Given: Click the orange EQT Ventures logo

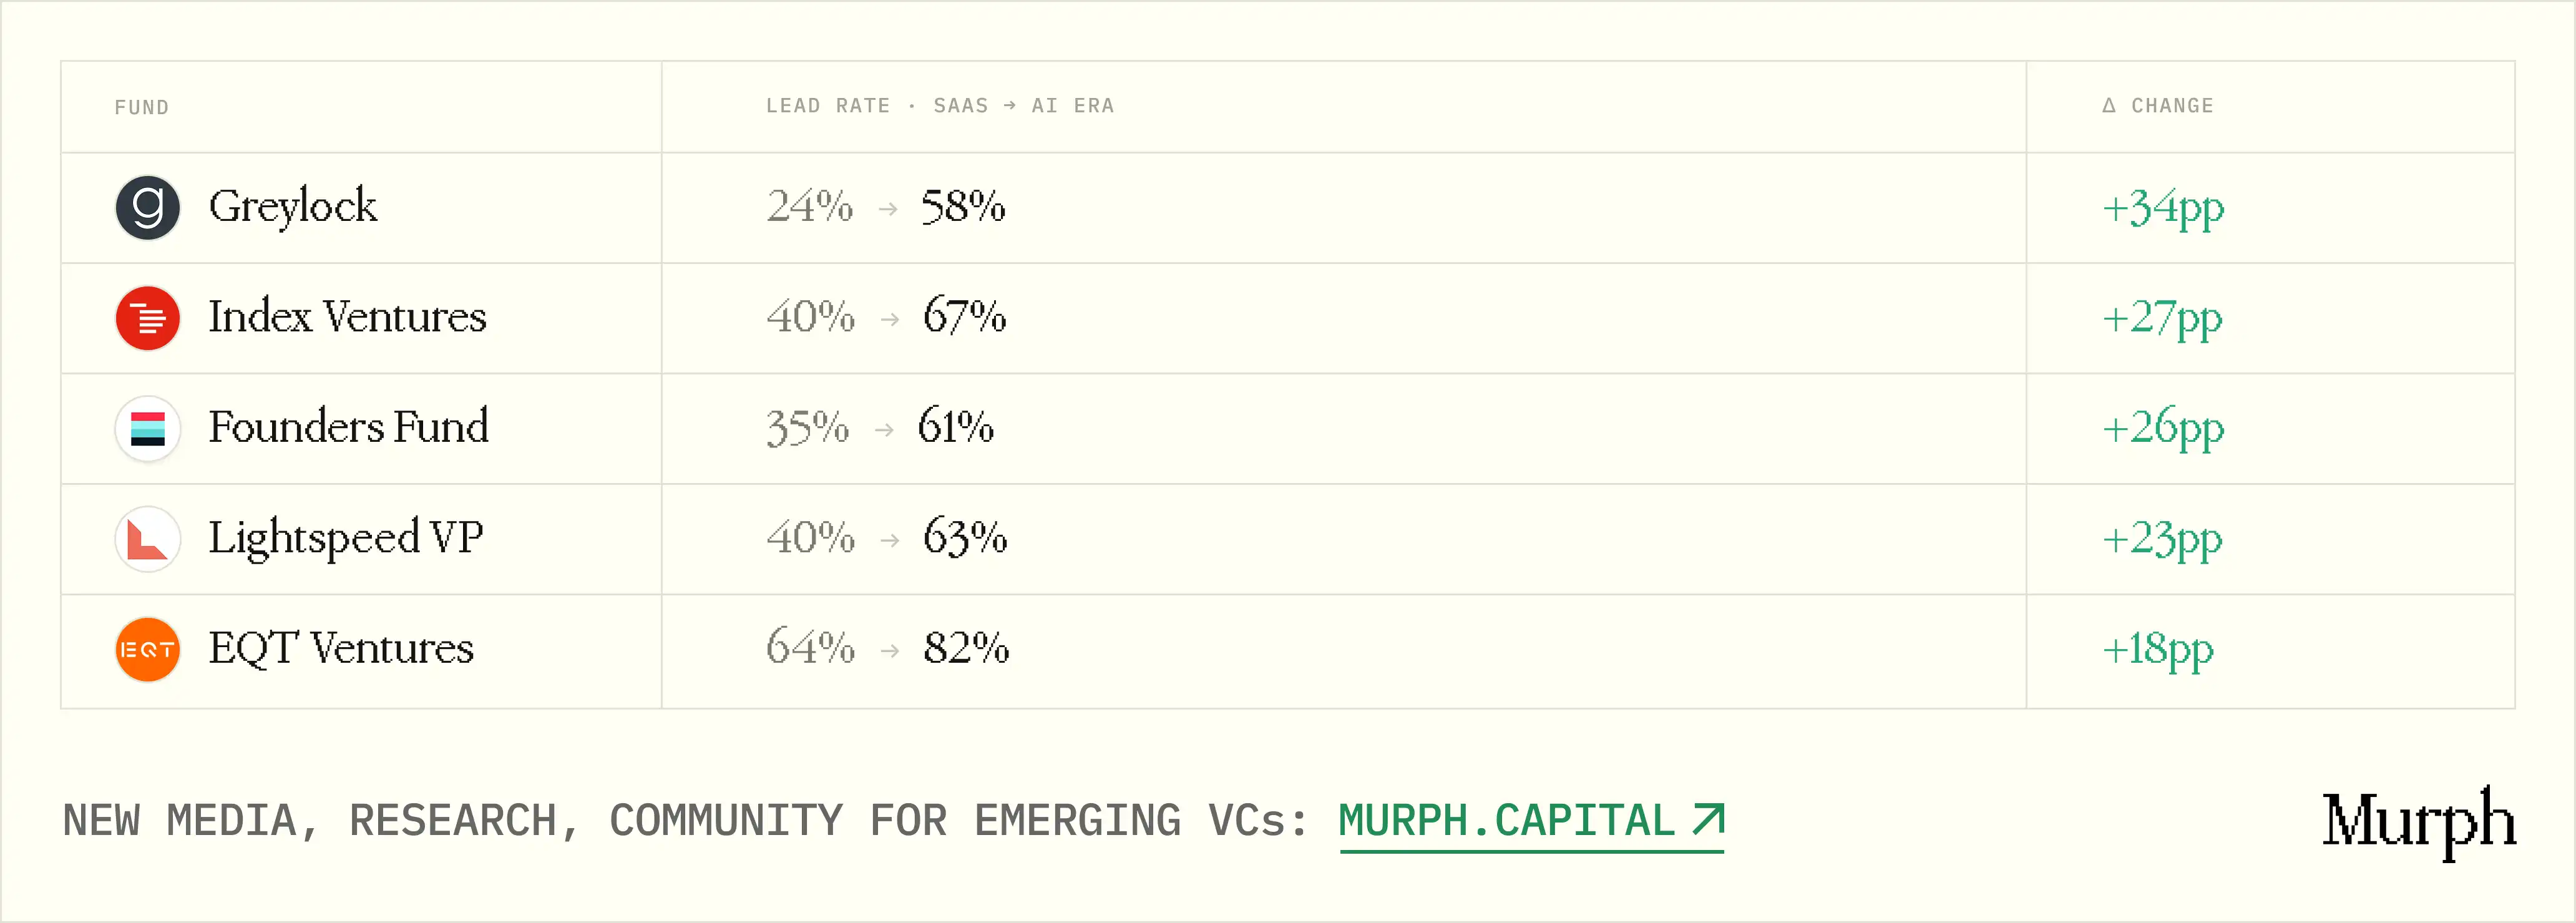Looking at the screenshot, I should coord(148,649).
